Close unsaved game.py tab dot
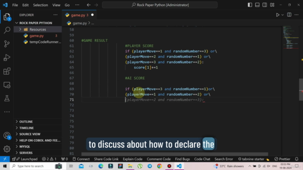This screenshot has width=303, height=170. click(x=92, y=15)
